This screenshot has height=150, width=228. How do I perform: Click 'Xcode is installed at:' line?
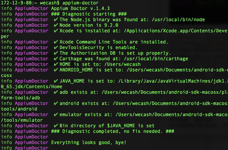[144, 31]
